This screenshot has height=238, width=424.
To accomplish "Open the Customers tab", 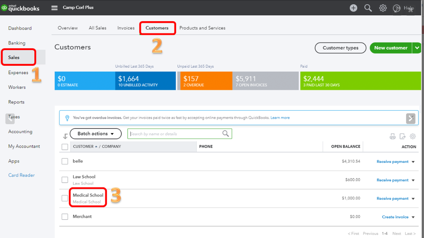I will coord(157,28).
